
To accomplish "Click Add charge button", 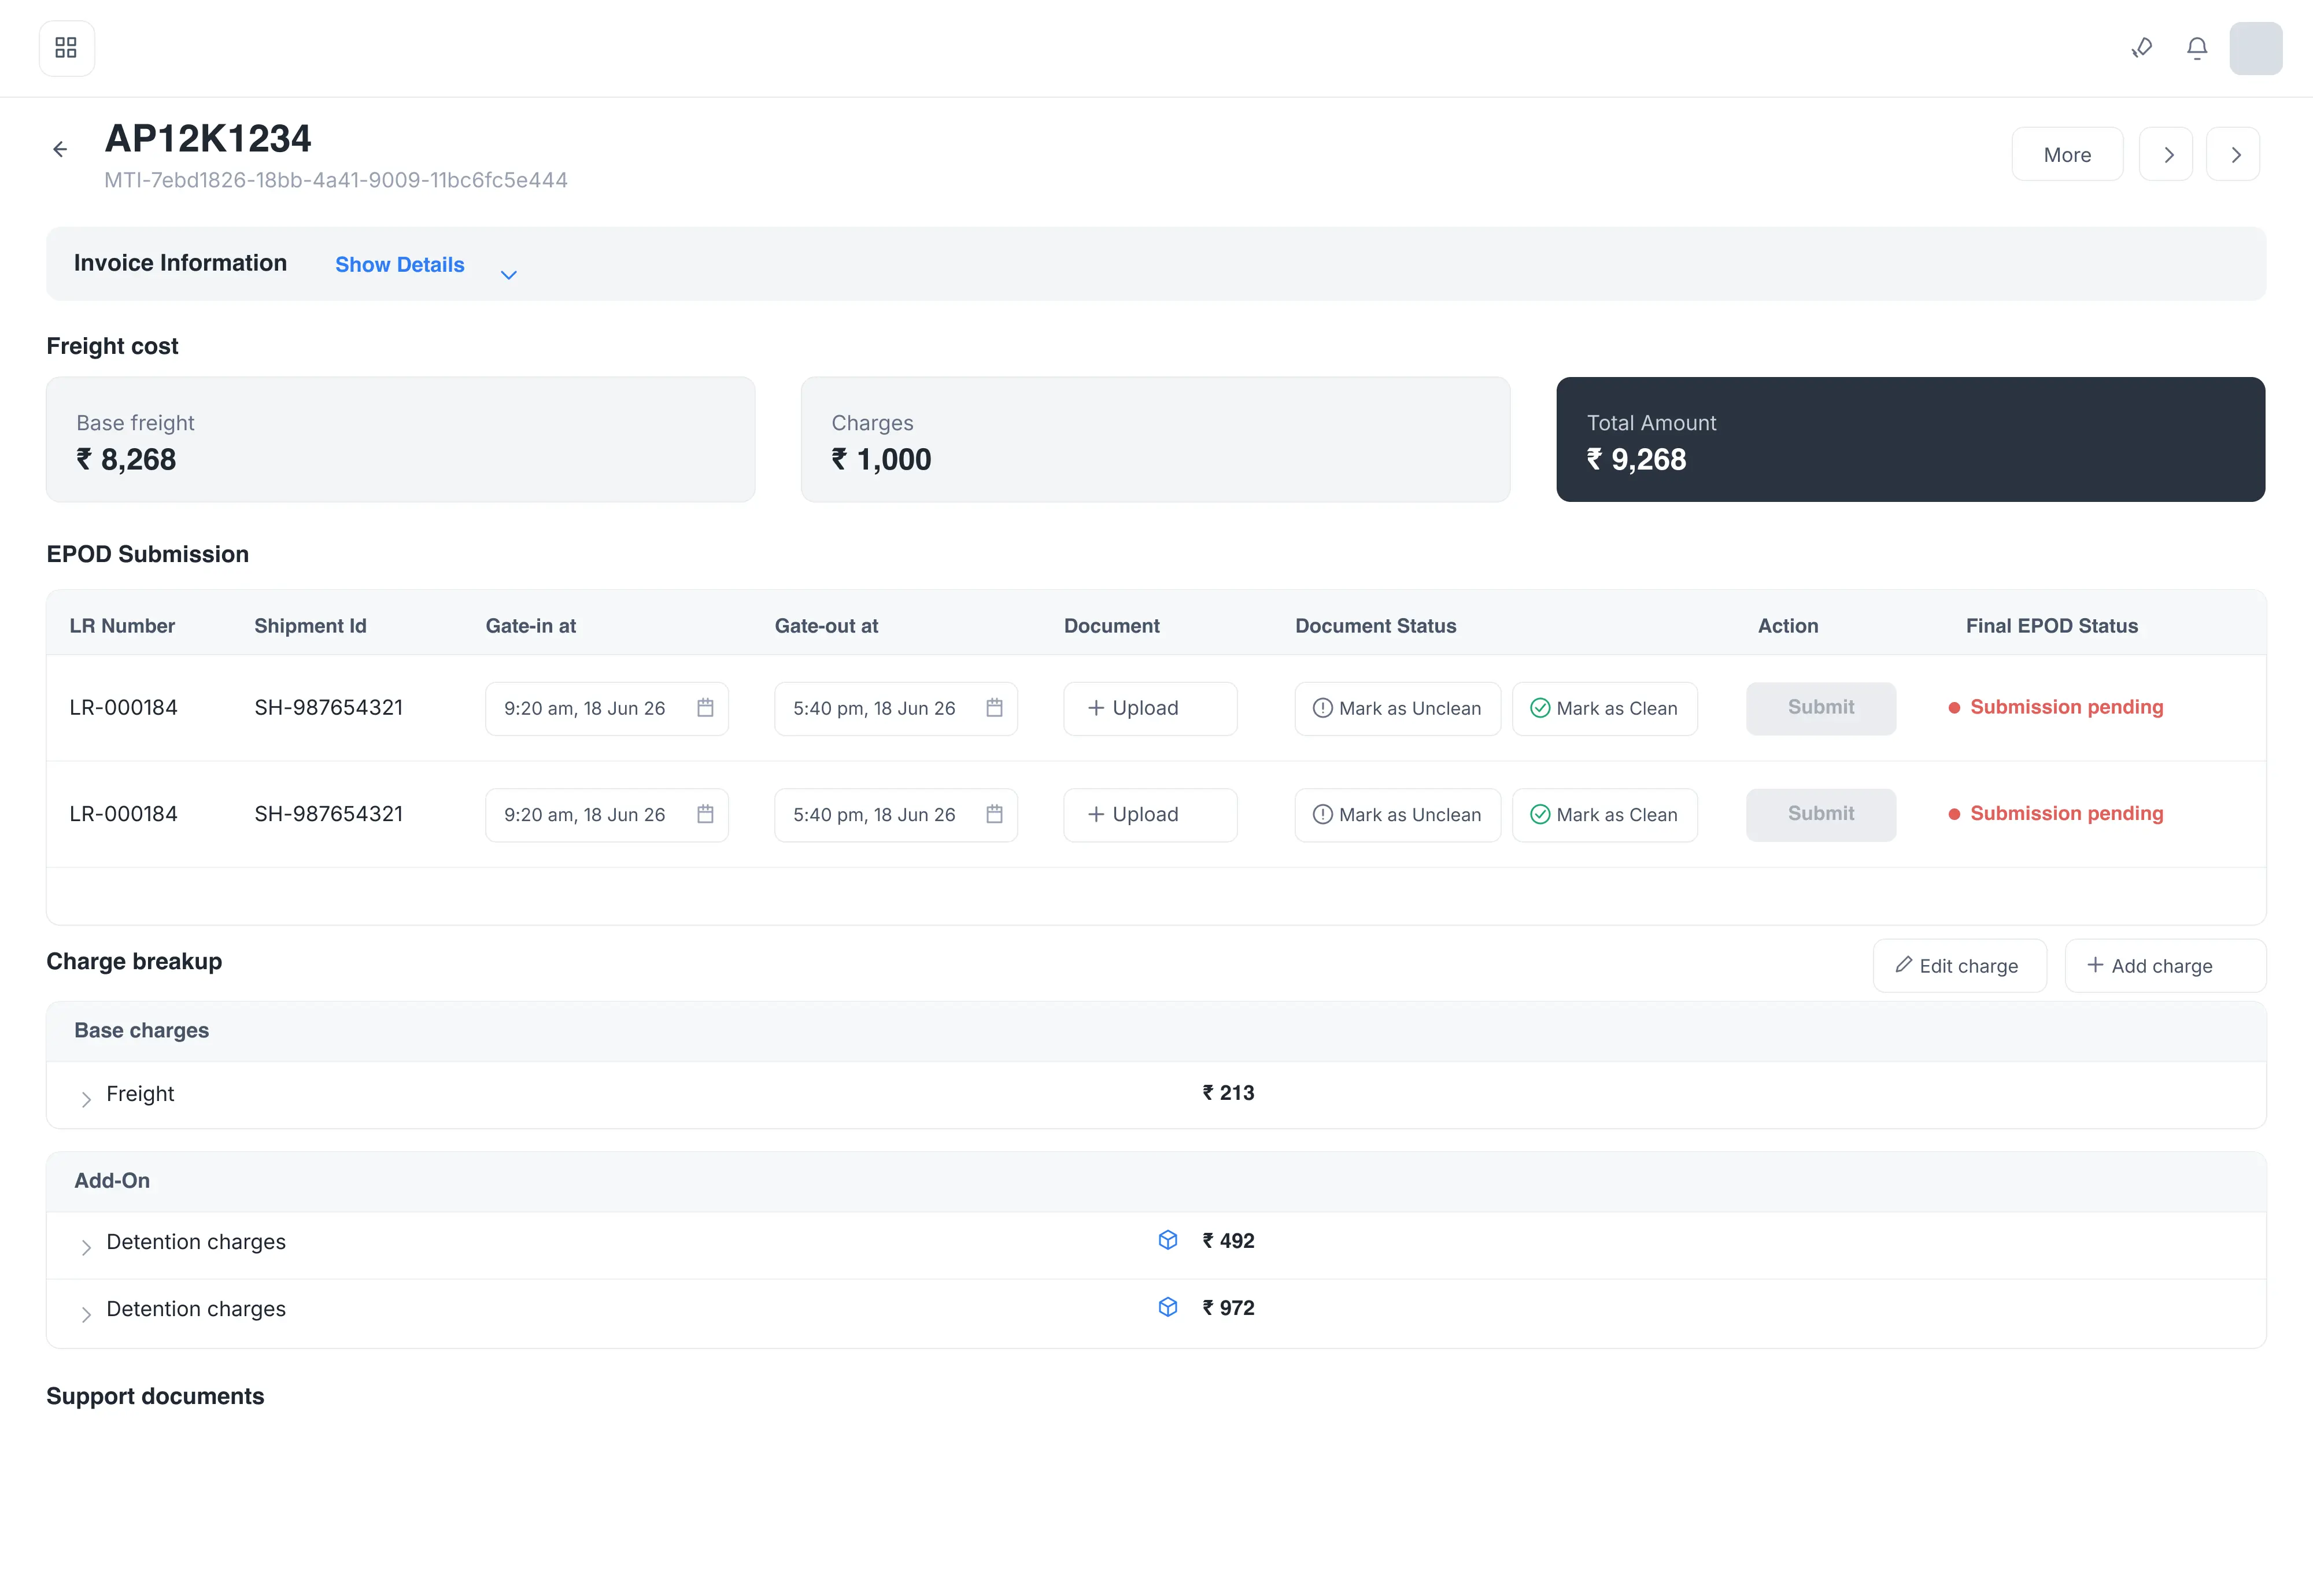I will pos(2165,965).
